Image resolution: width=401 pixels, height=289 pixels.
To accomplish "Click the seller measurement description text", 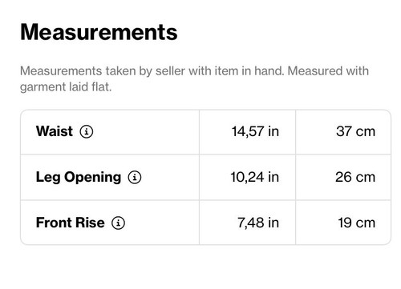I will (x=194, y=79).
